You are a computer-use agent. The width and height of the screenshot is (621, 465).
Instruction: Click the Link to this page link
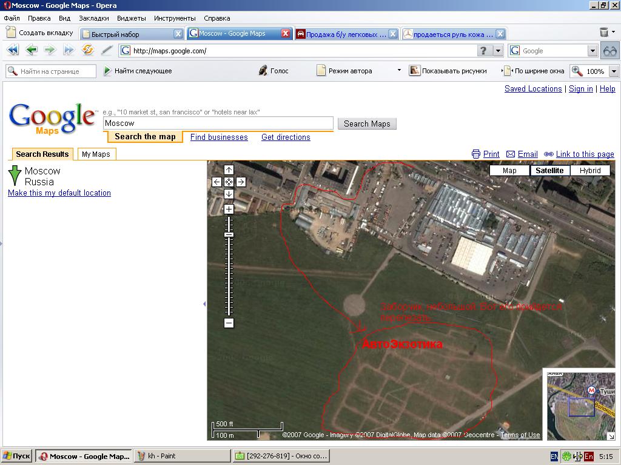coord(585,154)
